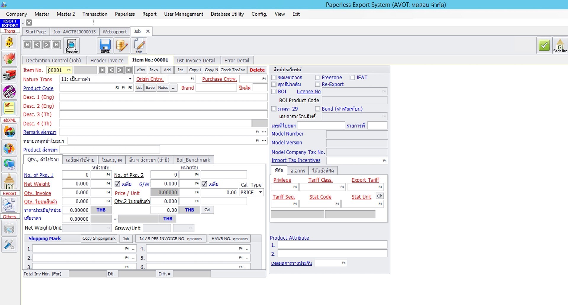This screenshot has width=568, height=305.
Task: Open the Report printer icon
Action: click(x=9, y=205)
